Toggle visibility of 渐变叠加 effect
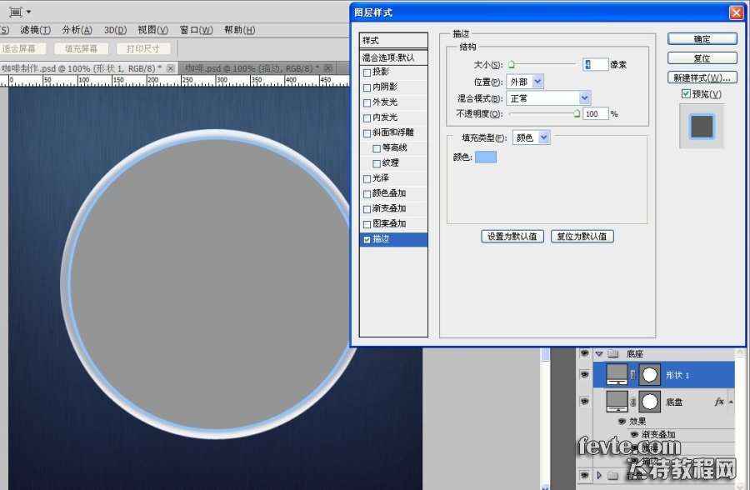750x490 pixels. pos(634,434)
